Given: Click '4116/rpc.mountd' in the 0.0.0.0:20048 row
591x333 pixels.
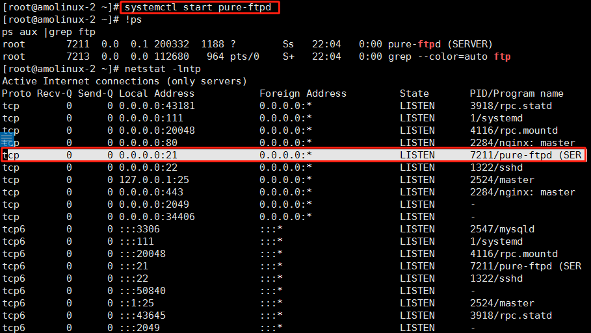Looking at the screenshot, I should tap(514, 131).
